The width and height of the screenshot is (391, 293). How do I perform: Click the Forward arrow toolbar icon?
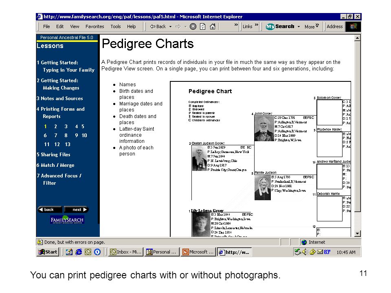point(178,26)
